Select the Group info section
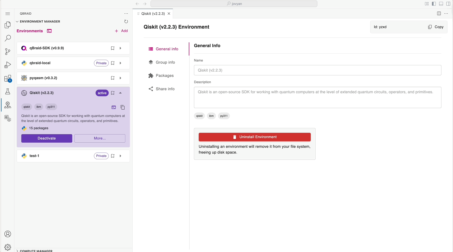This screenshot has width=453, height=252. tap(162, 62)
